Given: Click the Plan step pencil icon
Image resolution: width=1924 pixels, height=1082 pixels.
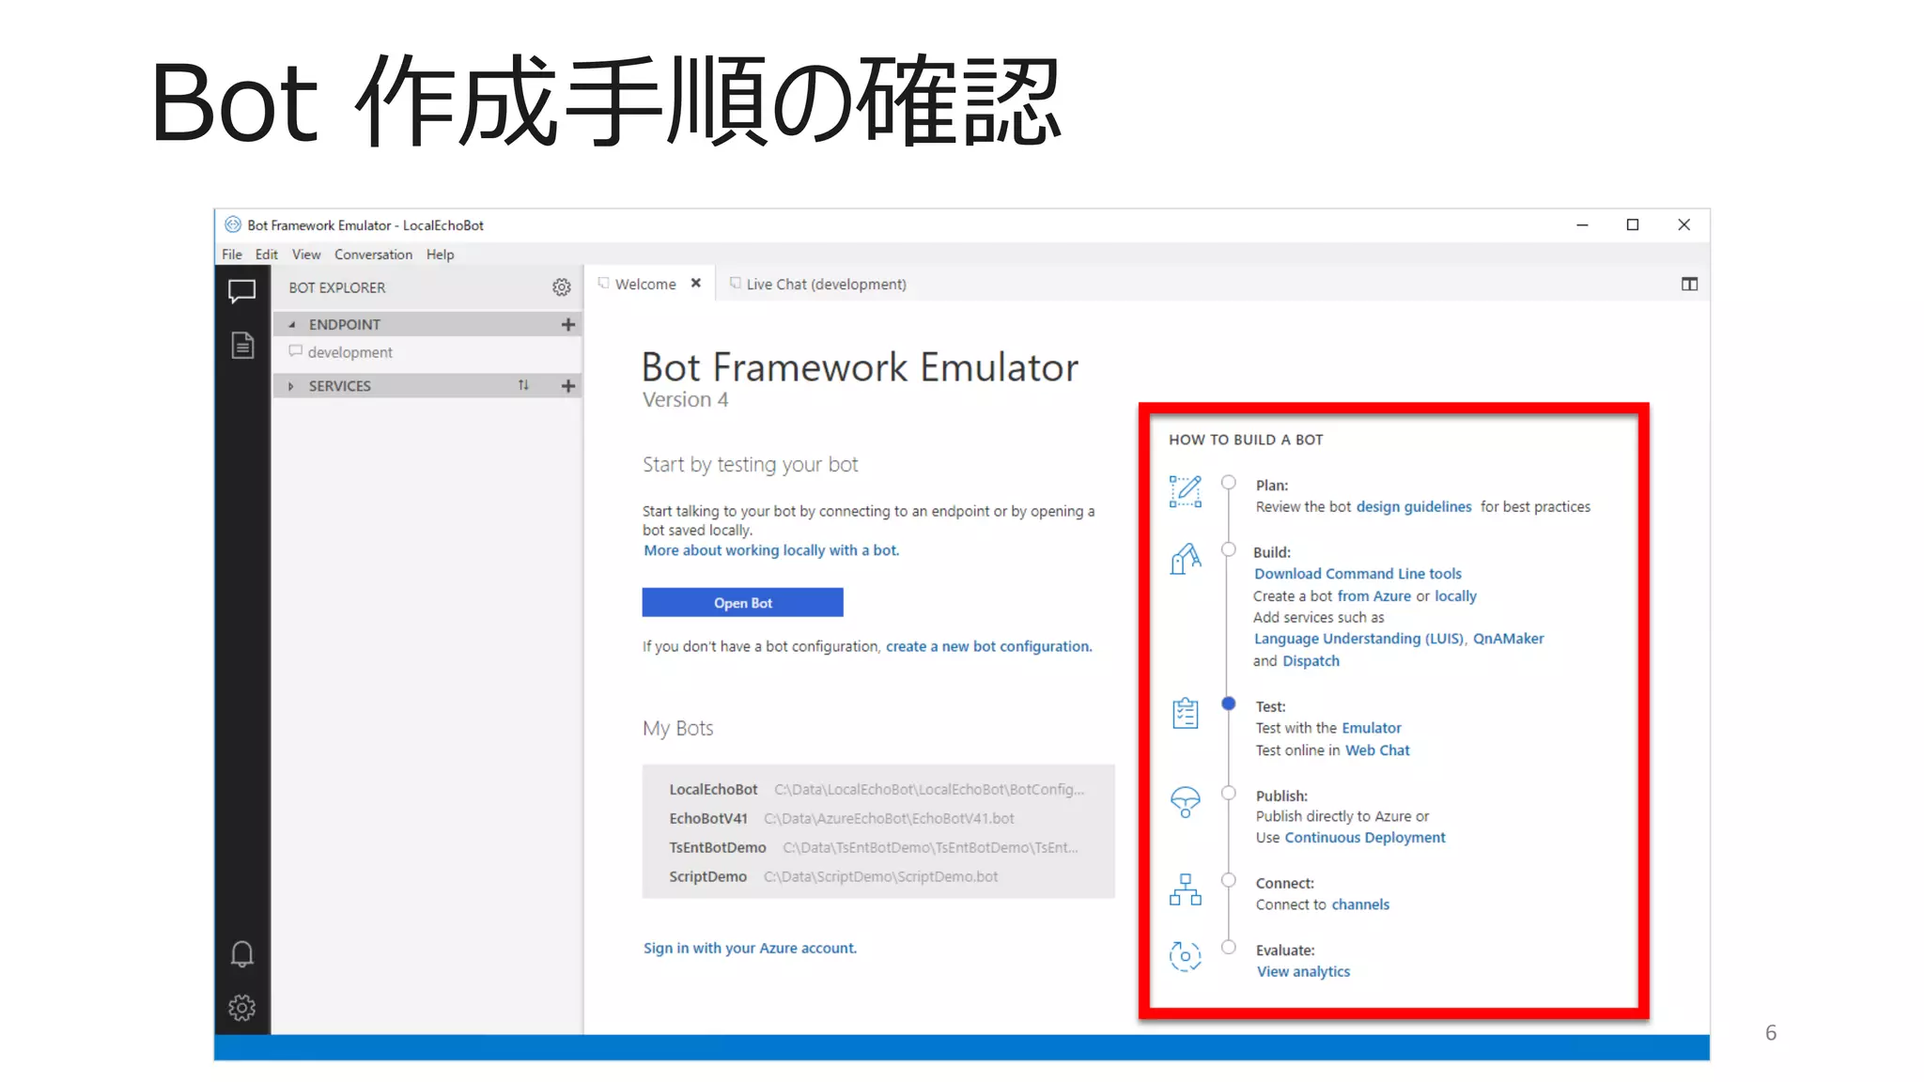Looking at the screenshot, I should point(1186,491).
